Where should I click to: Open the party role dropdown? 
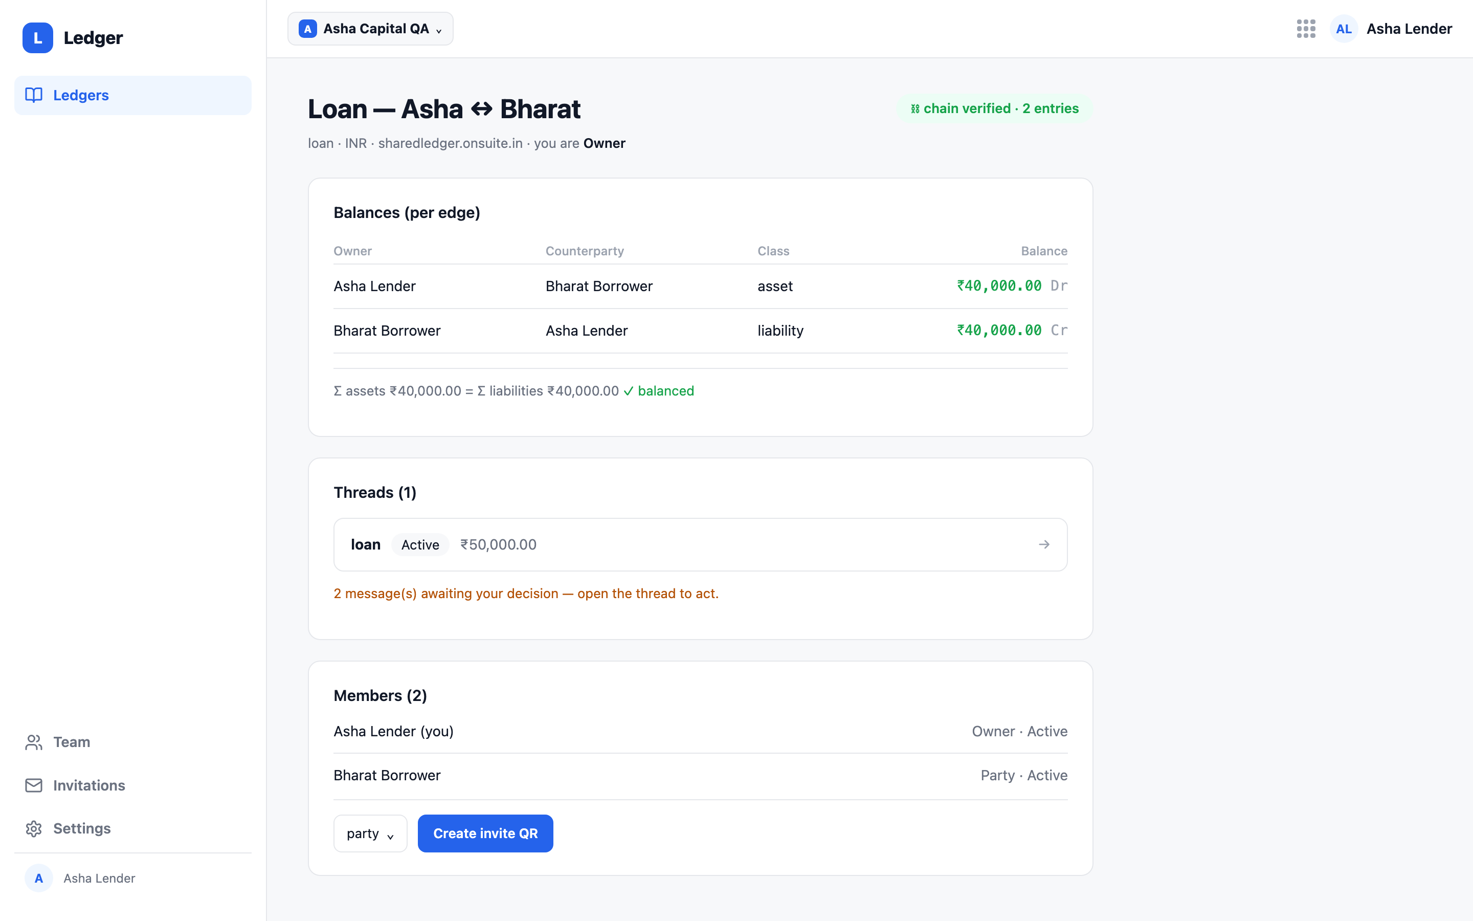pos(370,834)
